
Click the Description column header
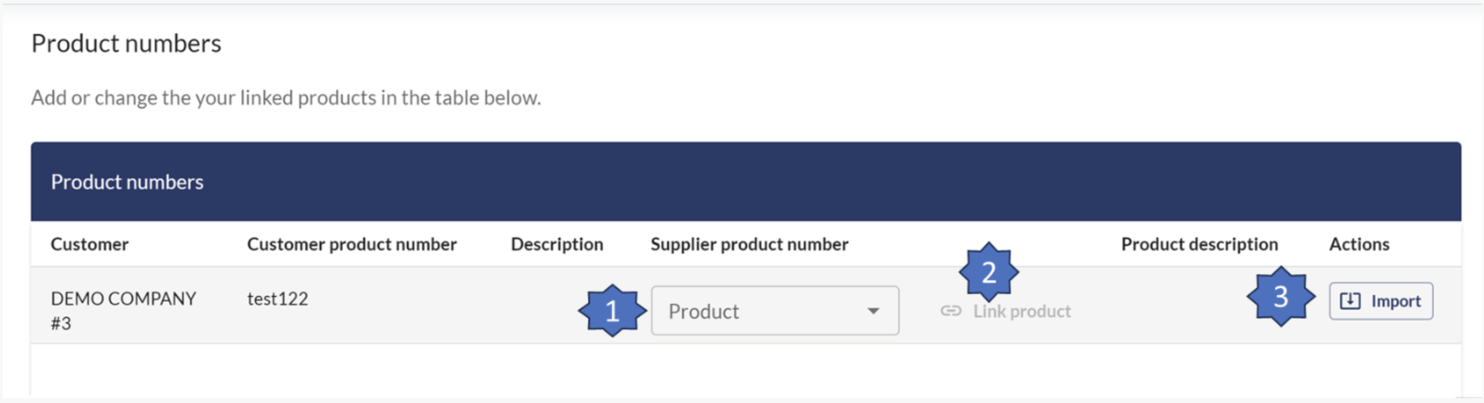pyautogui.click(x=557, y=244)
